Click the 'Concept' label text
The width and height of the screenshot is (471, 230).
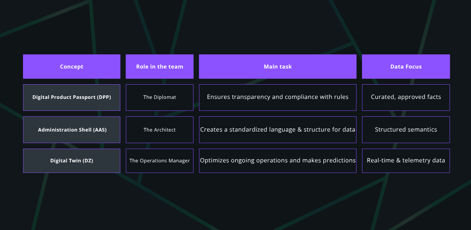pyautogui.click(x=71, y=67)
